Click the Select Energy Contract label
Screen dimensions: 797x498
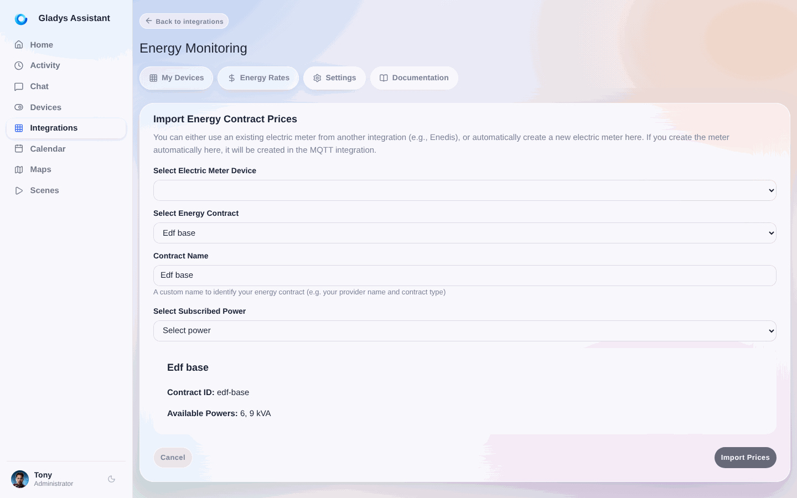coord(196,213)
